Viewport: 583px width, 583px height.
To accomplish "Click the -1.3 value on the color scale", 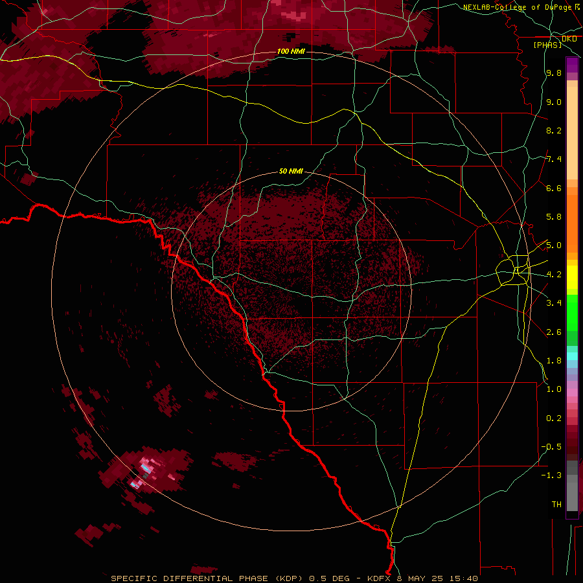I will pyautogui.click(x=551, y=475).
